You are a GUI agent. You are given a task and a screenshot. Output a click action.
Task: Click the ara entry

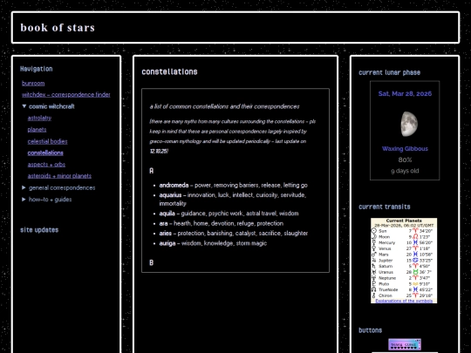pyautogui.click(x=221, y=223)
